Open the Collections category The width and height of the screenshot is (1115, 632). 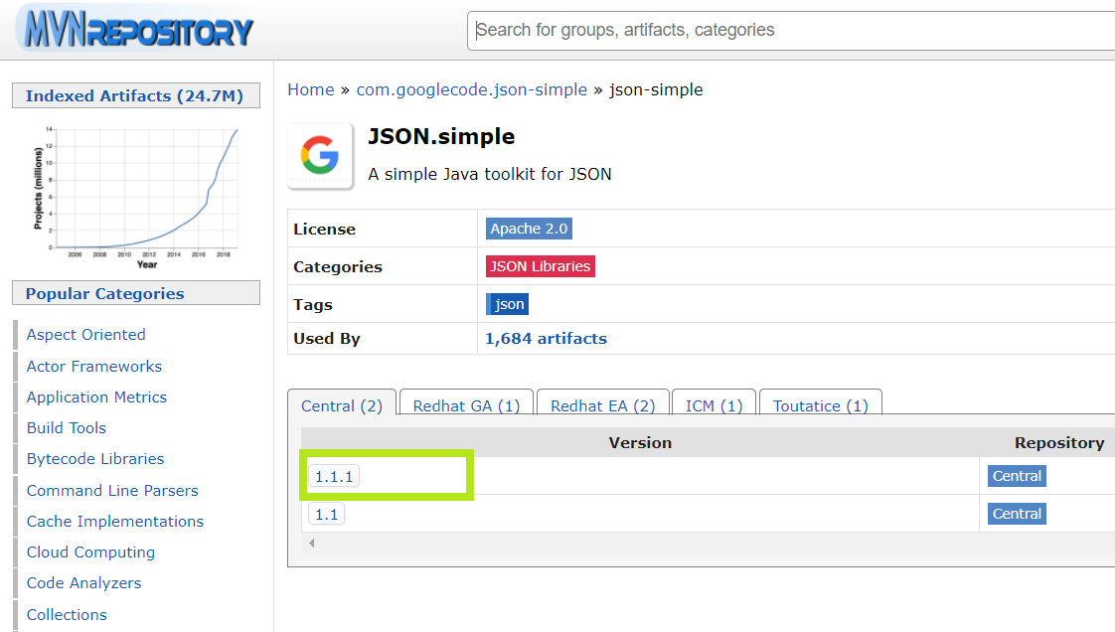coord(67,614)
